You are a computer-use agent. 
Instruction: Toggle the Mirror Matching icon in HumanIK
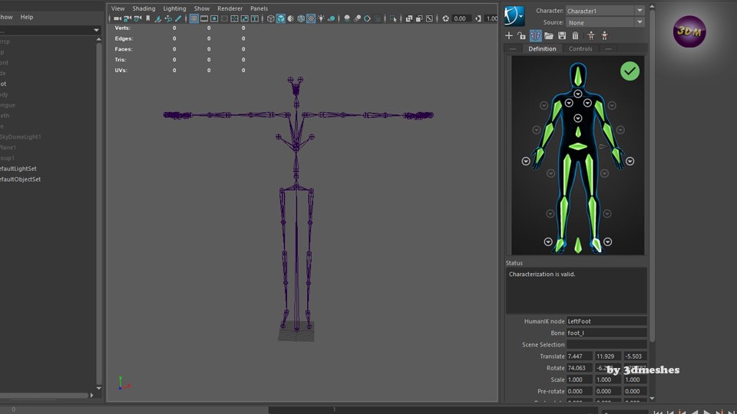535,36
